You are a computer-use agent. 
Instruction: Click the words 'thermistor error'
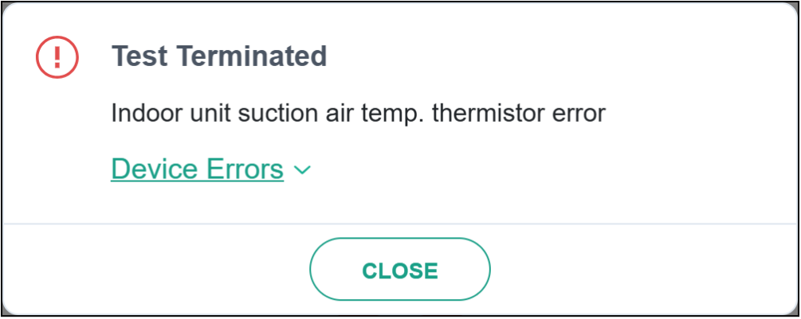point(519,113)
